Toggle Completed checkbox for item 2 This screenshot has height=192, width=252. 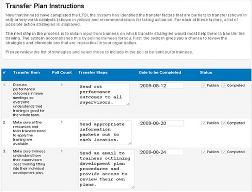tap(224, 123)
